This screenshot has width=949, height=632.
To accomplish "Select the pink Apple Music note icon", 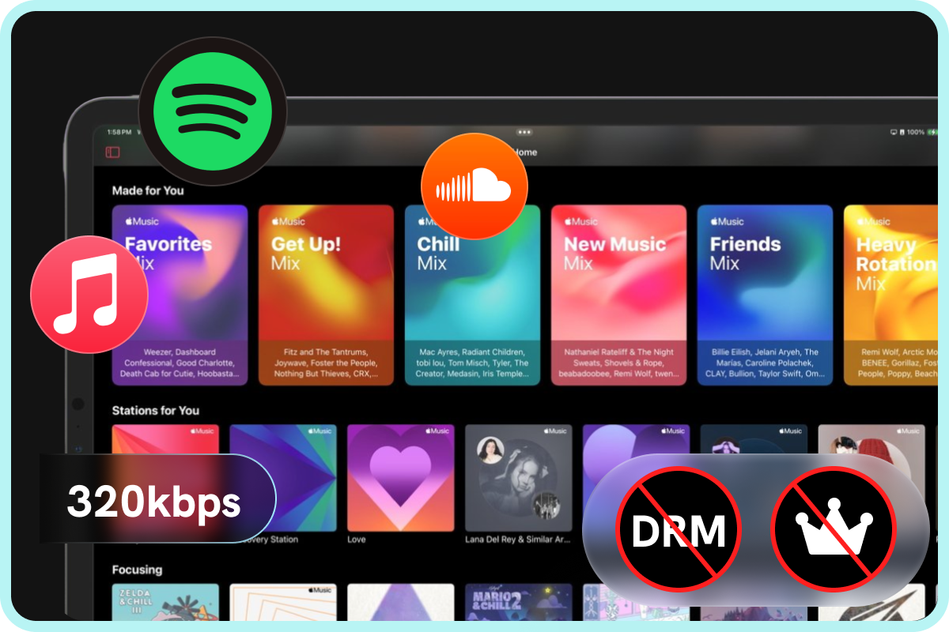I will [89, 294].
